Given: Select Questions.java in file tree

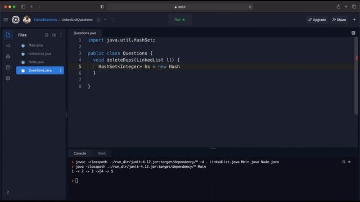Looking at the screenshot, I should [40, 70].
